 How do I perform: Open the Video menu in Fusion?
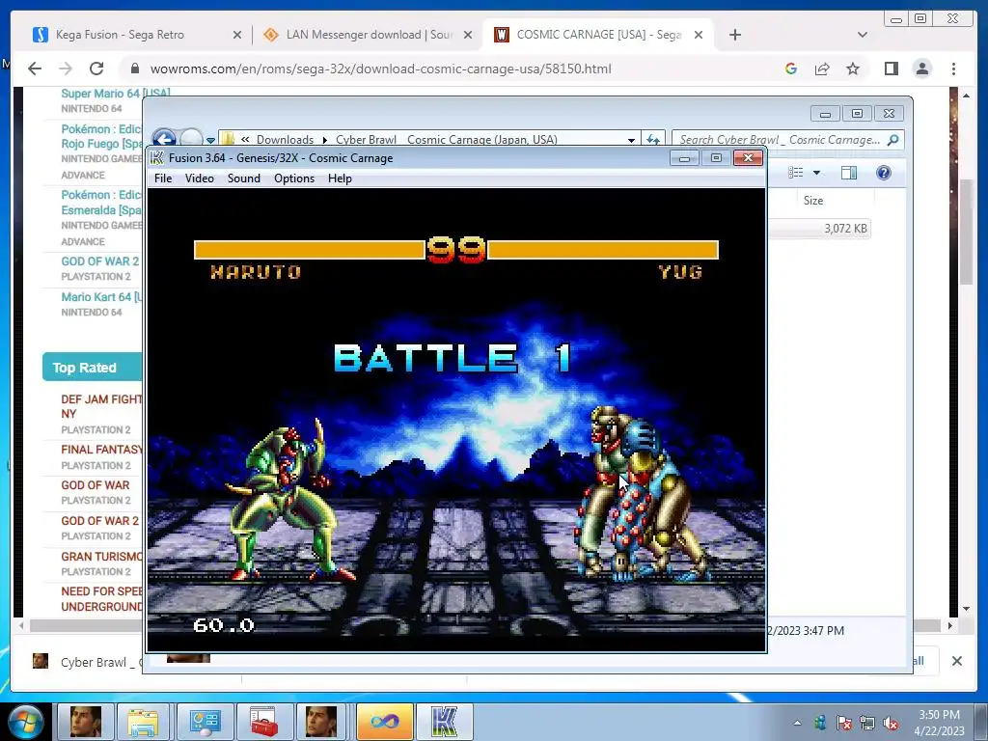[x=199, y=178]
